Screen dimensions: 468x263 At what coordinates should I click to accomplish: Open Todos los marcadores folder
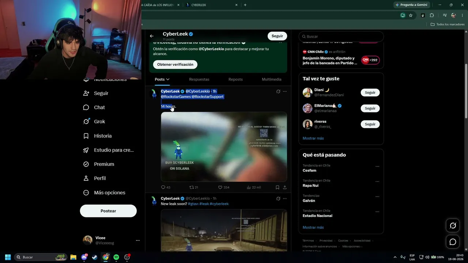point(448,24)
